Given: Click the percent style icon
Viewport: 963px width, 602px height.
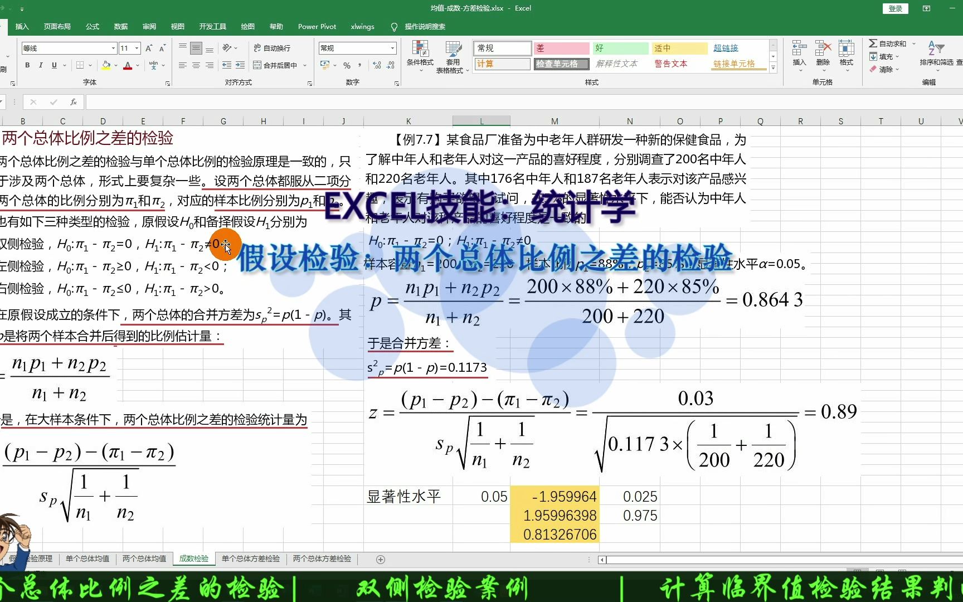Looking at the screenshot, I should click(x=347, y=65).
